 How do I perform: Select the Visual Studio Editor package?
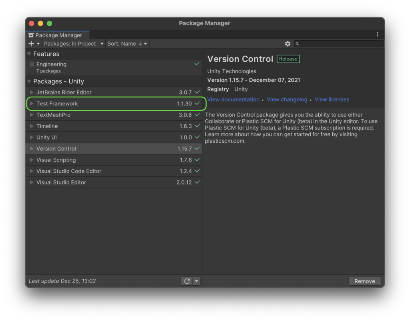[x=114, y=182]
